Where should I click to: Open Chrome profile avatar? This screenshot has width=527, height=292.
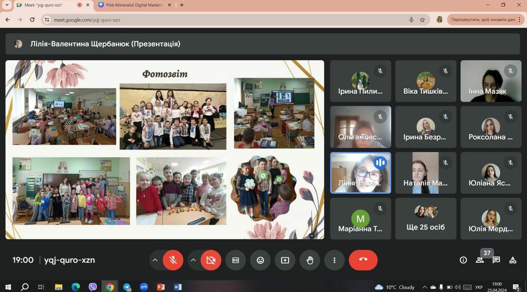440,20
